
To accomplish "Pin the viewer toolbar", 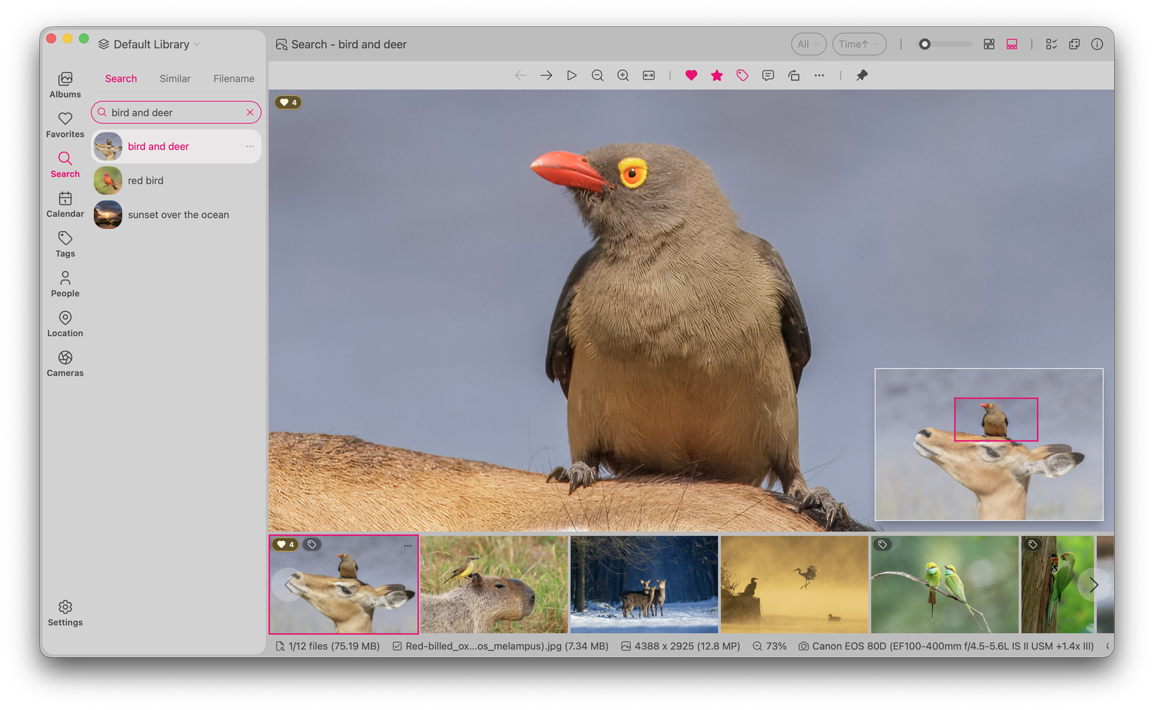I will pos(862,75).
